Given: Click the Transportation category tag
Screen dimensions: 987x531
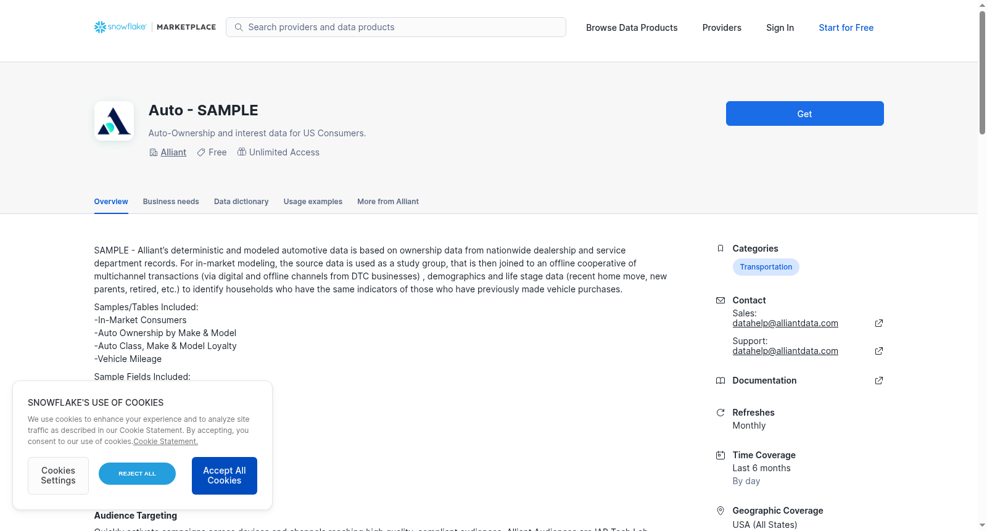Looking at the screenshot, I should [766, 267].
